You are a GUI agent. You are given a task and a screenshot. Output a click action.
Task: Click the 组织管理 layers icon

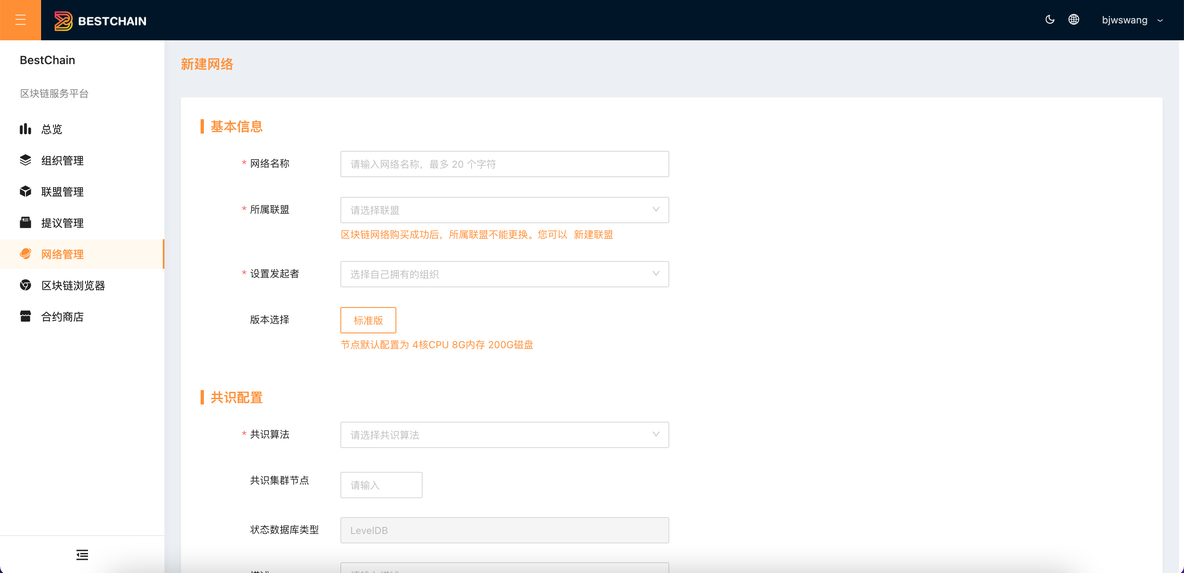point(25,160)
